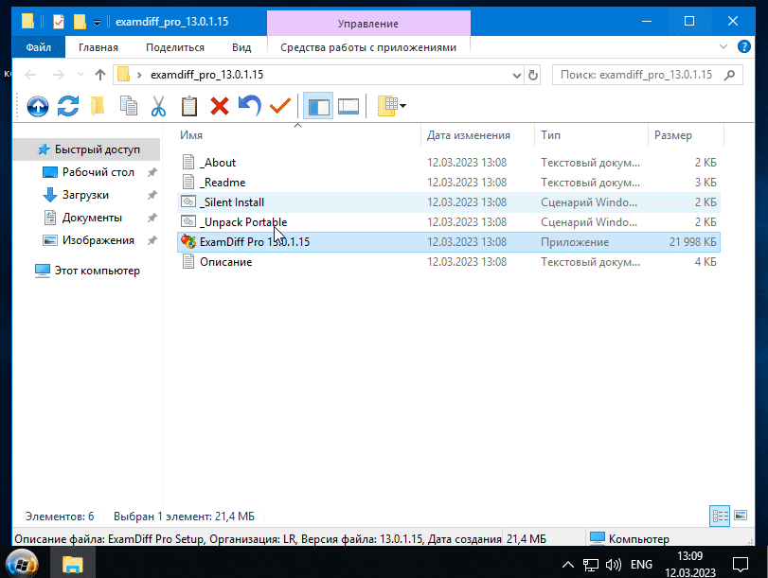
Task: Open the Главная ribbon tab
Action: pos(98,47)
